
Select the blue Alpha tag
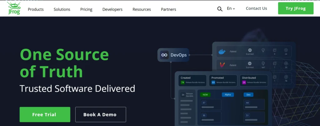228,94
